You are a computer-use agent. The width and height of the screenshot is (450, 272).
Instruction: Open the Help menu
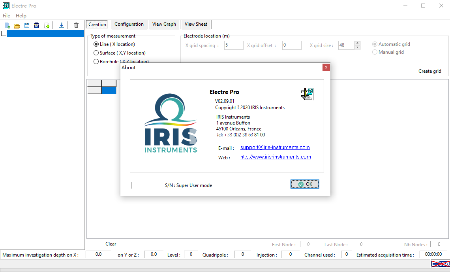click(x=21, y=16)
